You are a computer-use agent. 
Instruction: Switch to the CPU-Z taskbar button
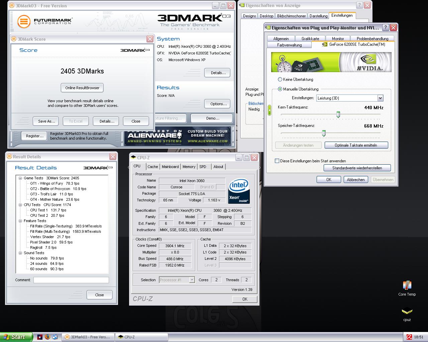pyautogui.click(x=142, y=337)
